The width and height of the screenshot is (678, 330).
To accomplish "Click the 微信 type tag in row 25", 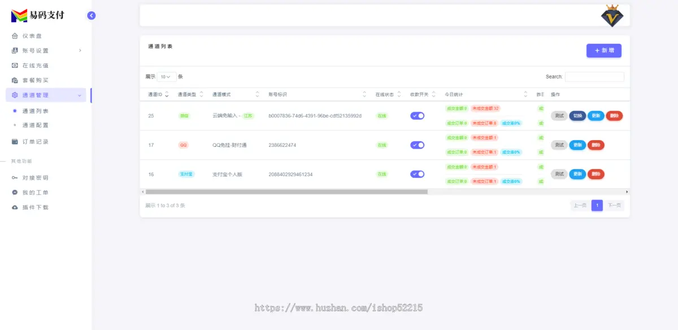I will [x=184, y=116].
